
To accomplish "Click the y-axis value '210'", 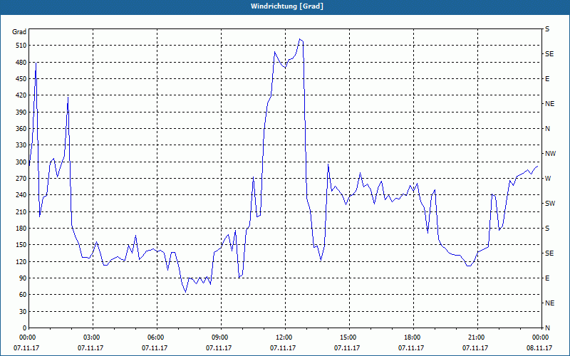I will pyautogui.click(x=21, y=211).
